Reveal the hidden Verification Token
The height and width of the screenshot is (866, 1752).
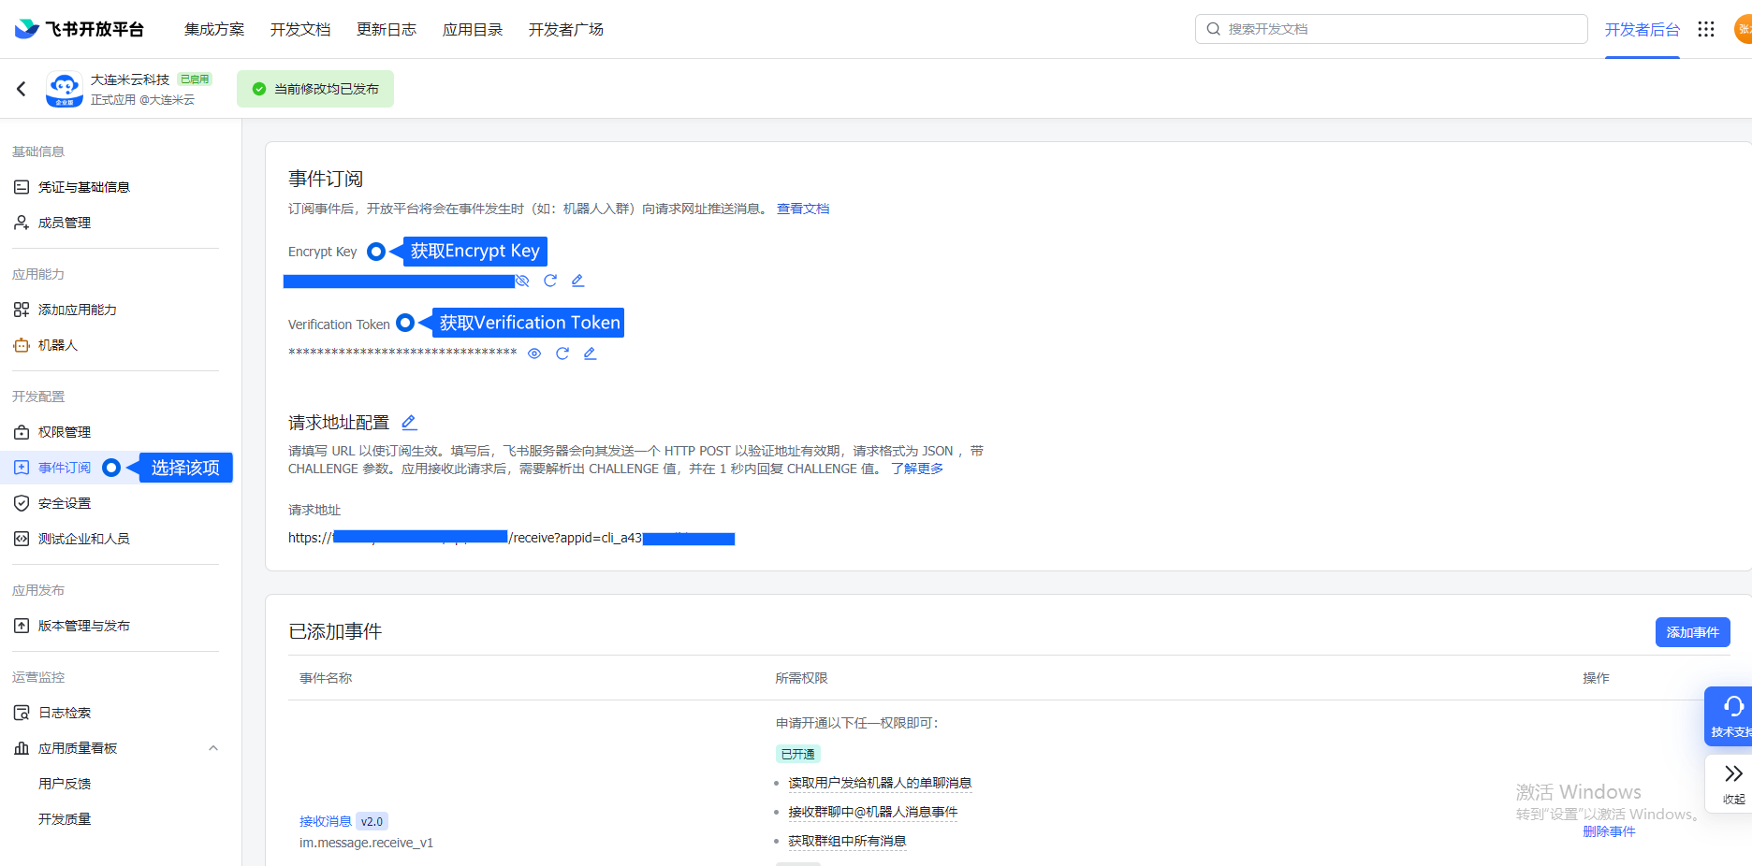coord(534,354)
